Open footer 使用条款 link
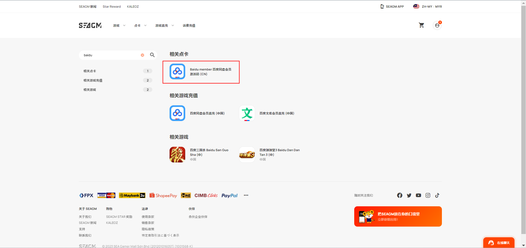This screenshot has width=526, height=248. [148, 217]
